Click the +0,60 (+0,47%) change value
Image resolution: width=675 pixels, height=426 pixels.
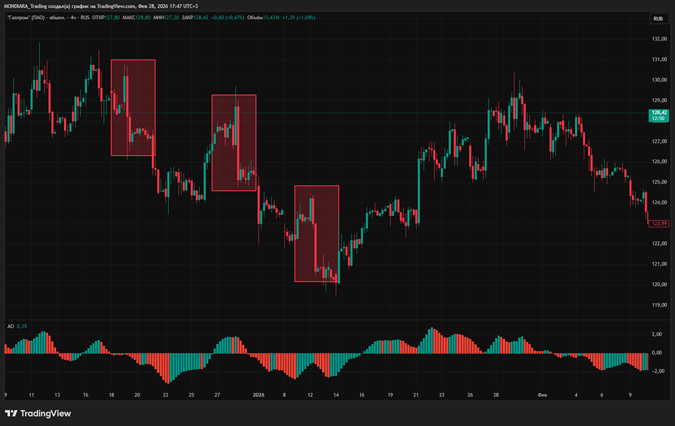point(227,18)
